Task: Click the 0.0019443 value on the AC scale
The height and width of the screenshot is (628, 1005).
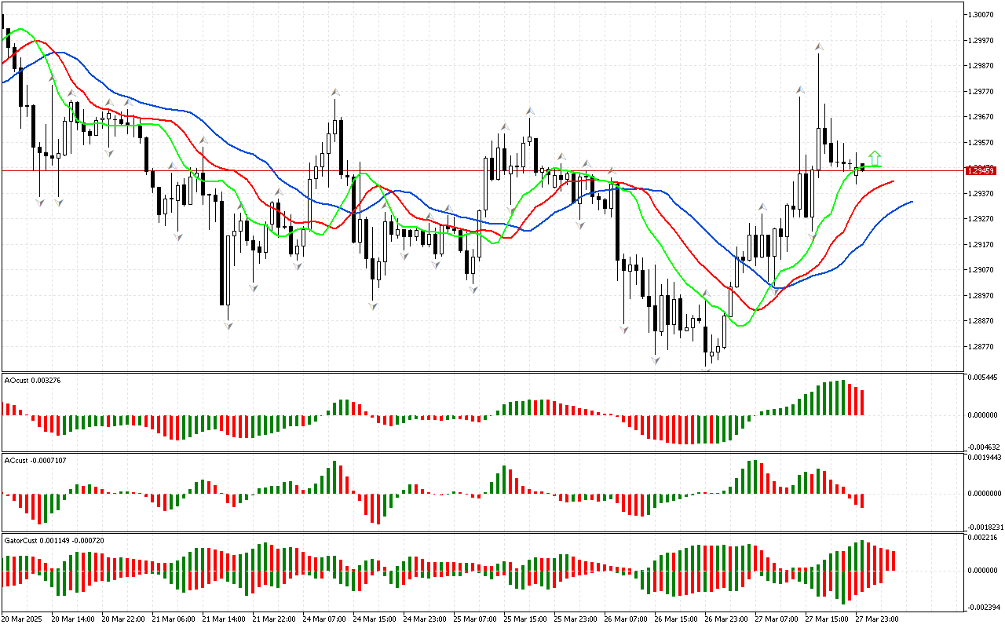Action: pos(984,457)
